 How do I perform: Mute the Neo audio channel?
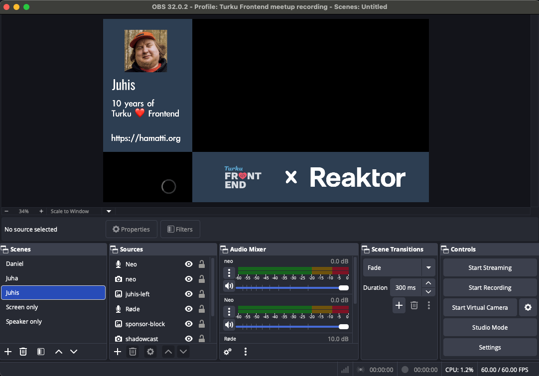(x=229, y=325)
